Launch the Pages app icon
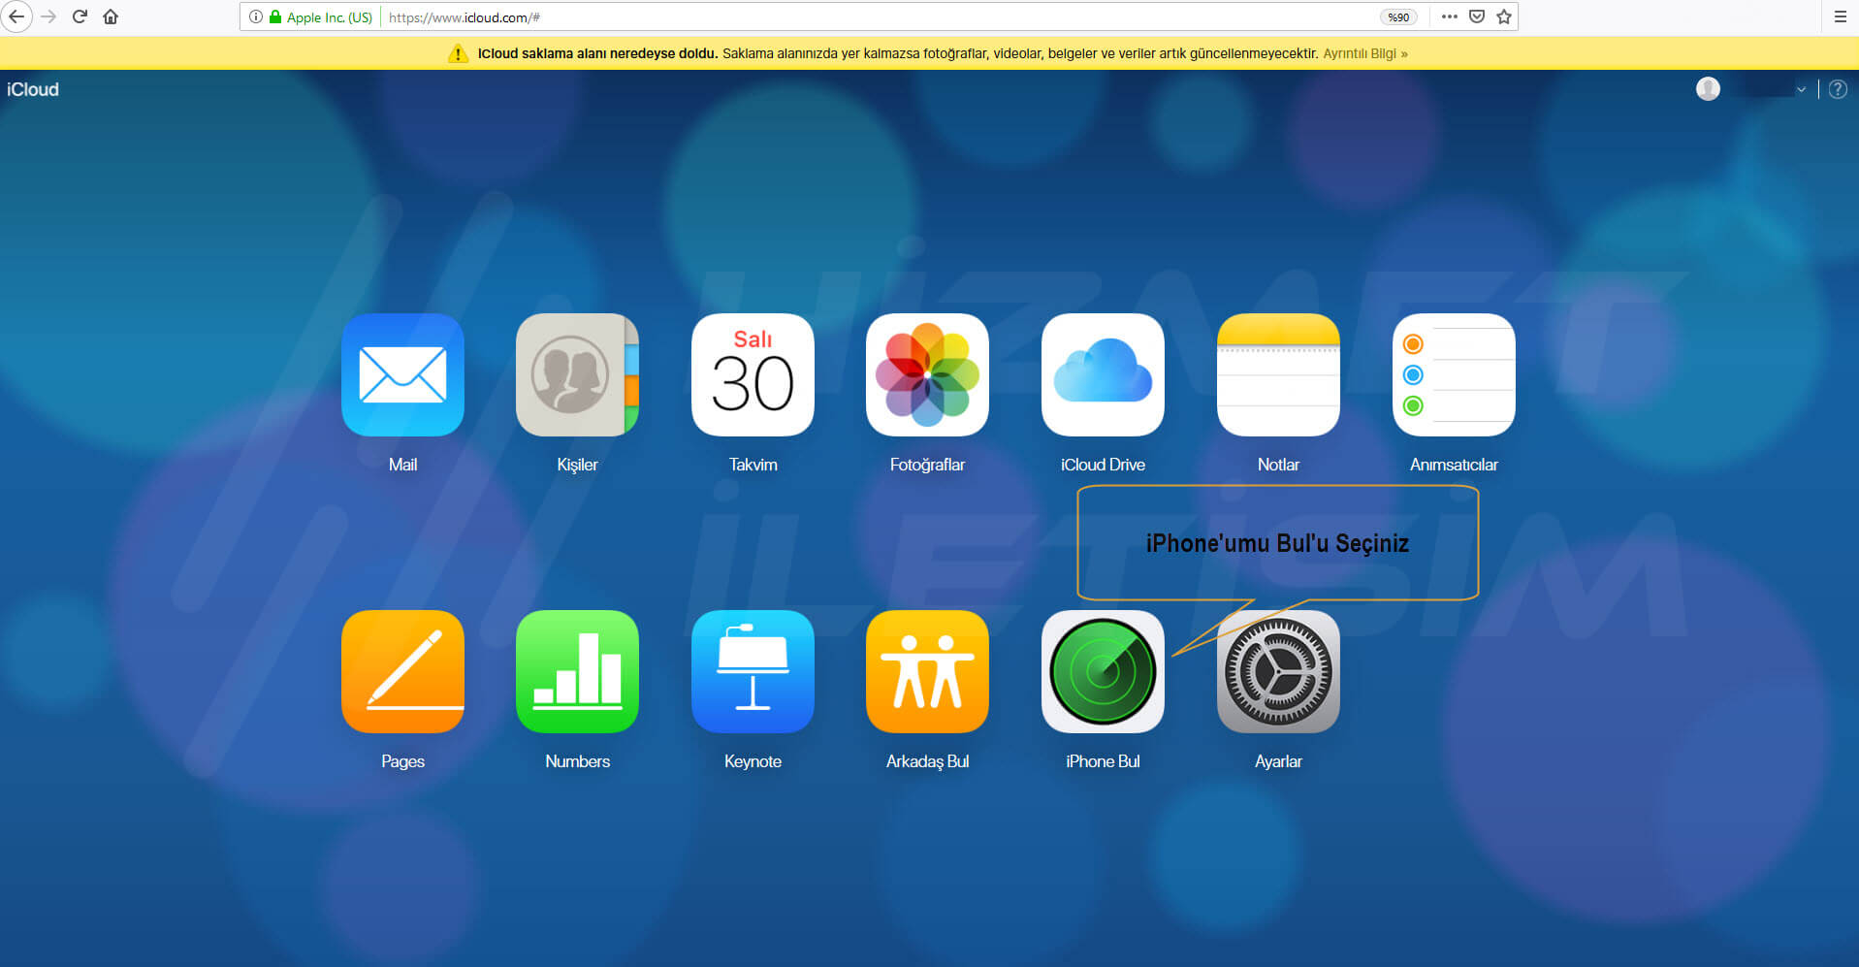 coord(402,671)
